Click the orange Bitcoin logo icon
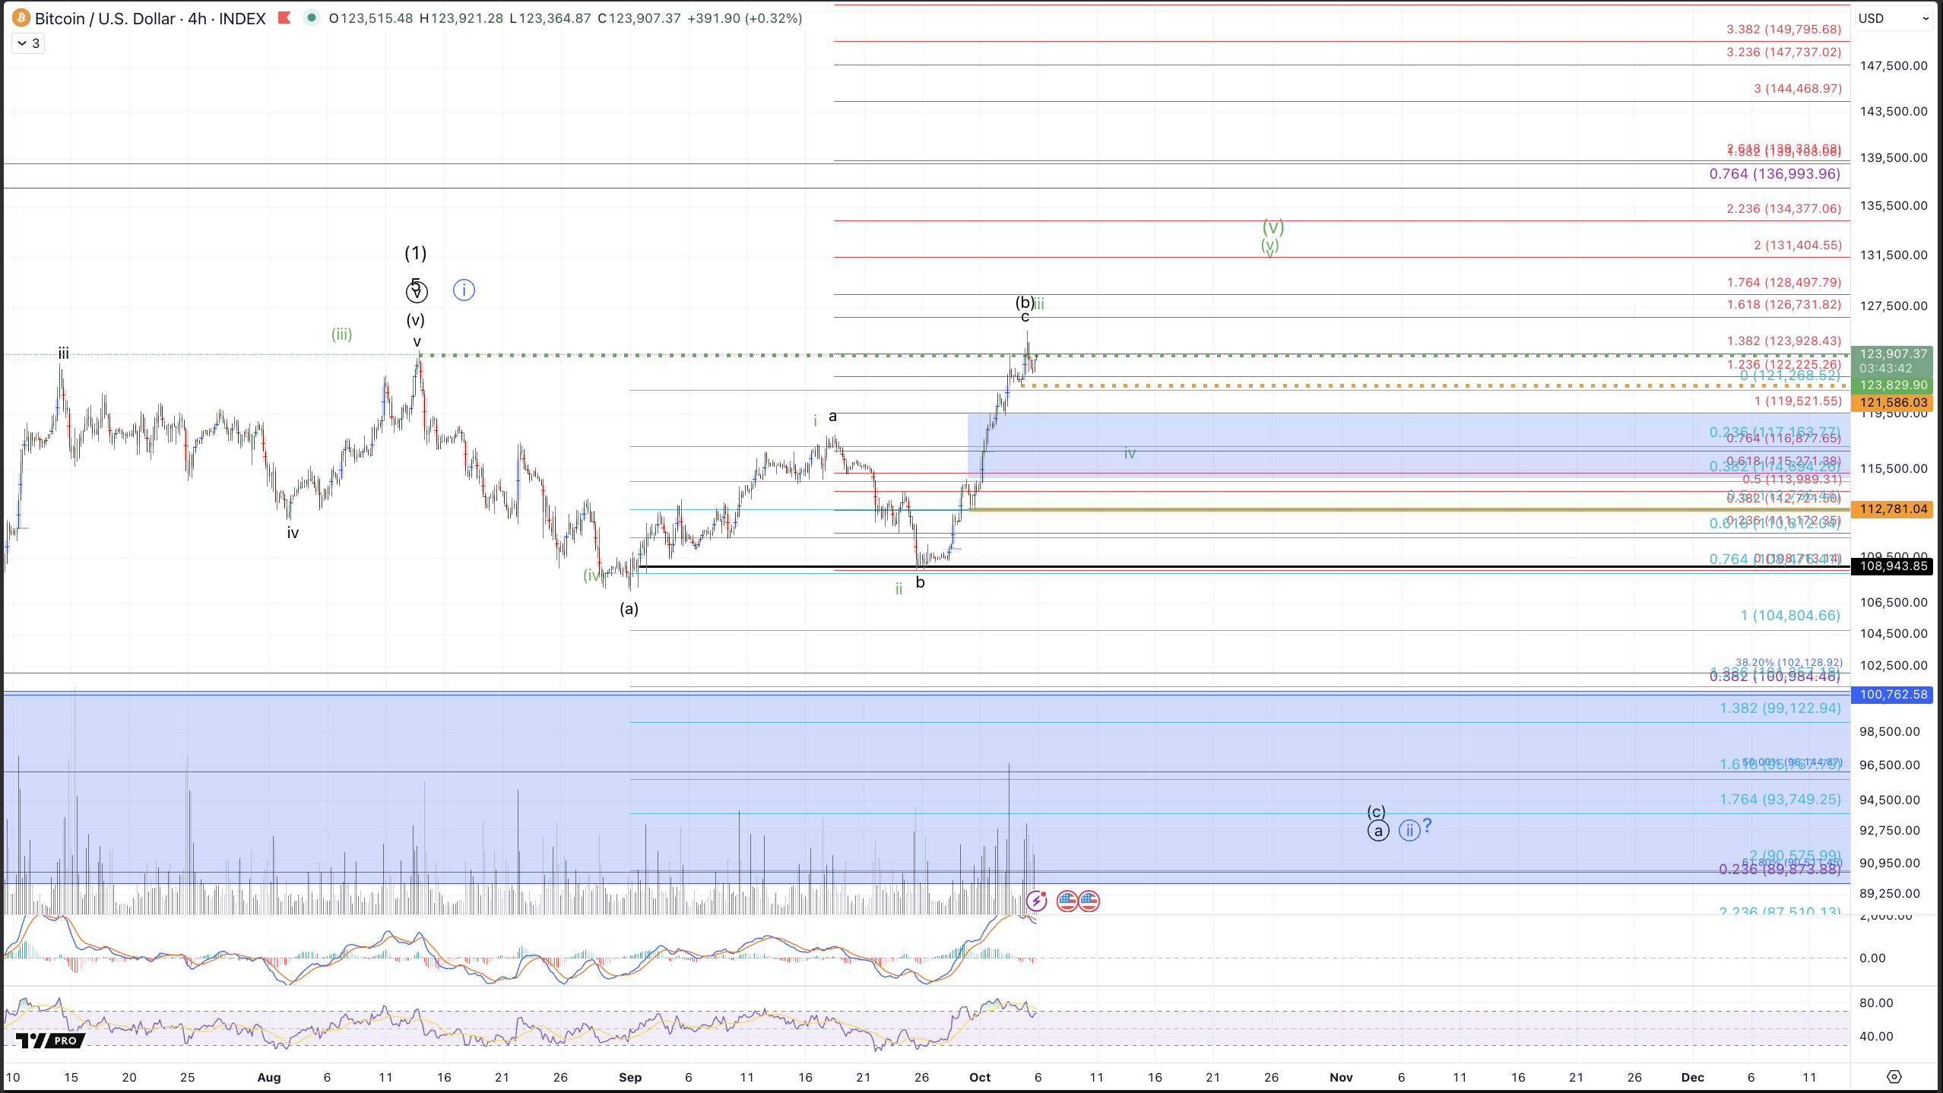The width and height of the screenshot is (1943, 1093). pyautogui.click(x=21, y=18)
